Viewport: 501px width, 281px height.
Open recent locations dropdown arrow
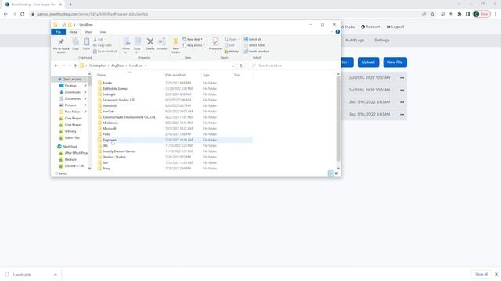70,66
